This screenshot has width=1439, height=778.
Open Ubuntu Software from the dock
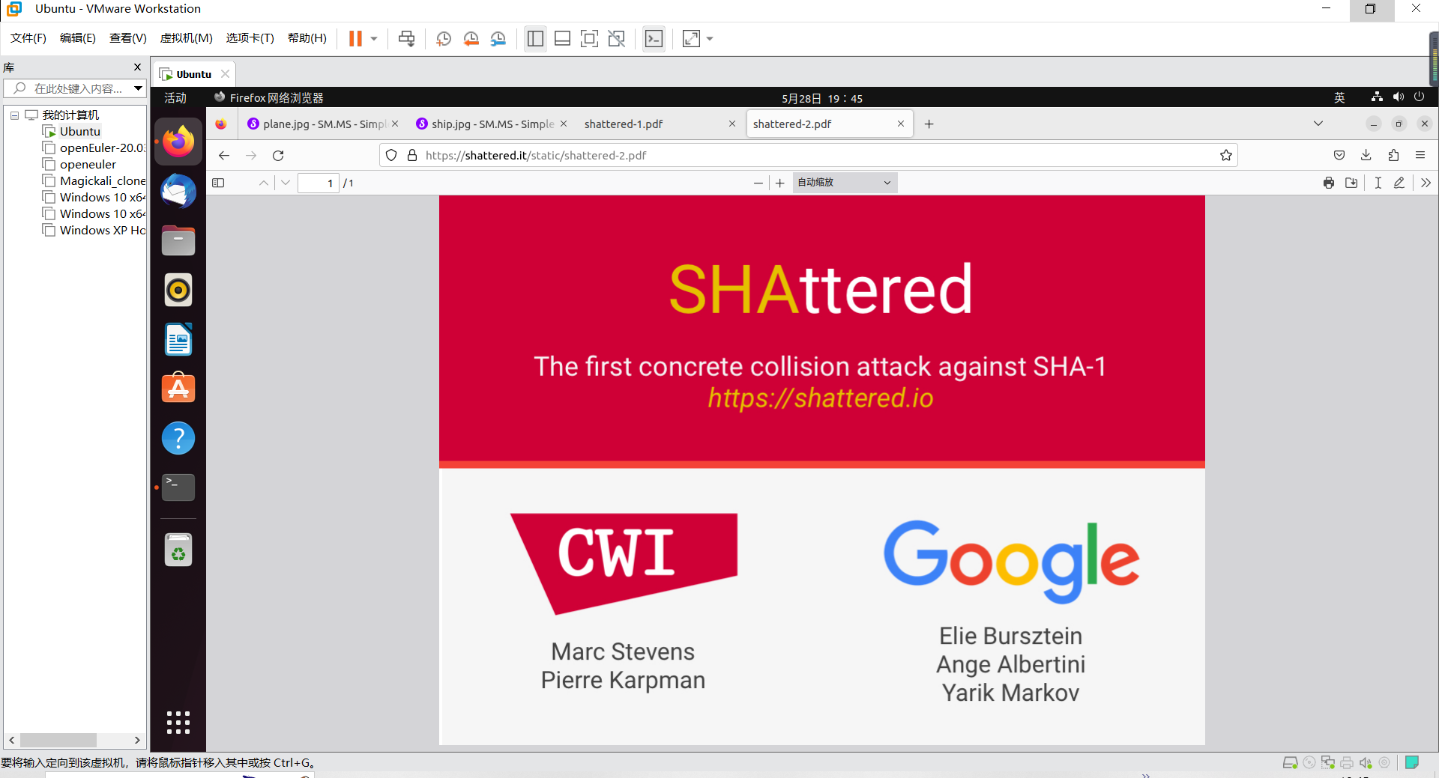point(178,389)
